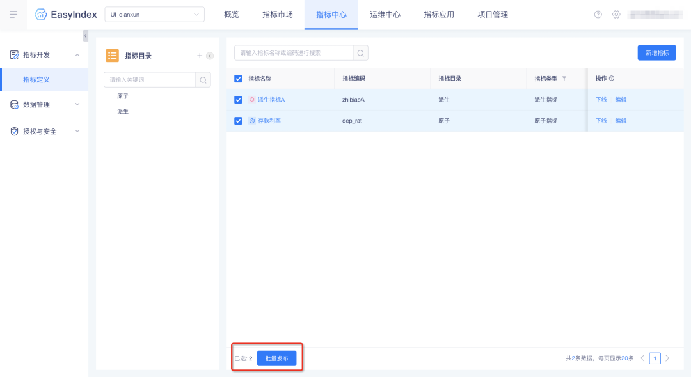This screenshot has width=691, height=377.
Task: Open the 派生指标A name link
Action: [271, 100]
